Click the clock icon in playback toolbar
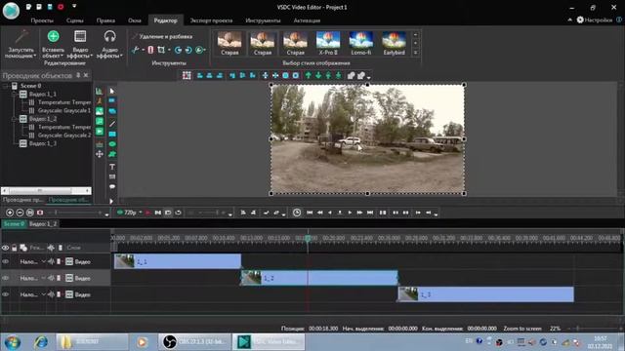The image size is (625, 351). click(297, 213)
